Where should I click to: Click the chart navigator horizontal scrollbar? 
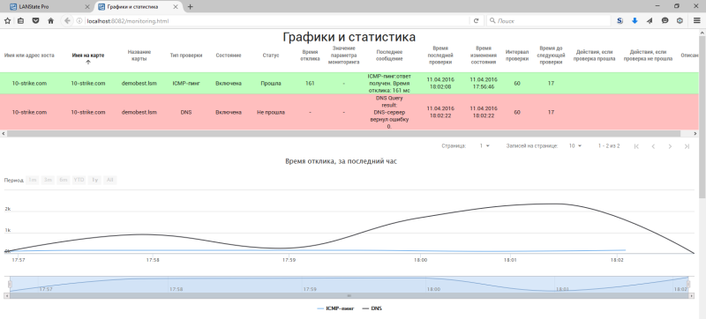(349, 295)
